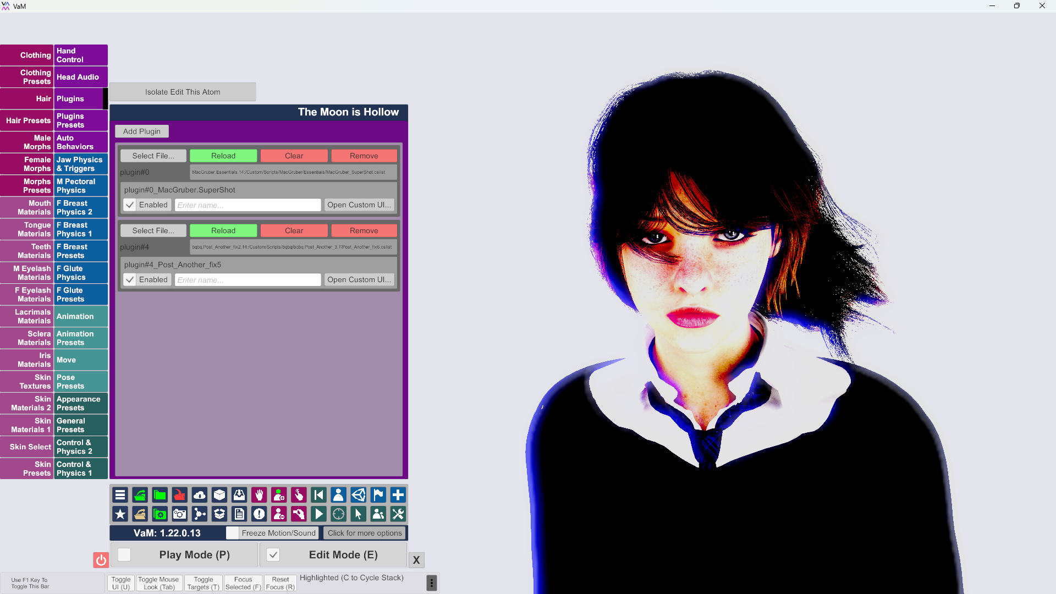Click the grabbing hand icon

[299, 514]
